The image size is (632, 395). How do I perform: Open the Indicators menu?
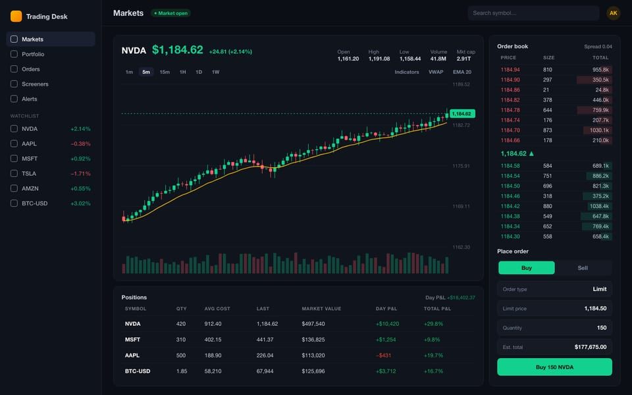pos(407,72)
